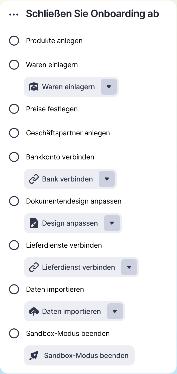The height and width of the screenshot is (374, 177).
Task: Open the three-dots menu beside the onboarding title
Action: [14, 15]
